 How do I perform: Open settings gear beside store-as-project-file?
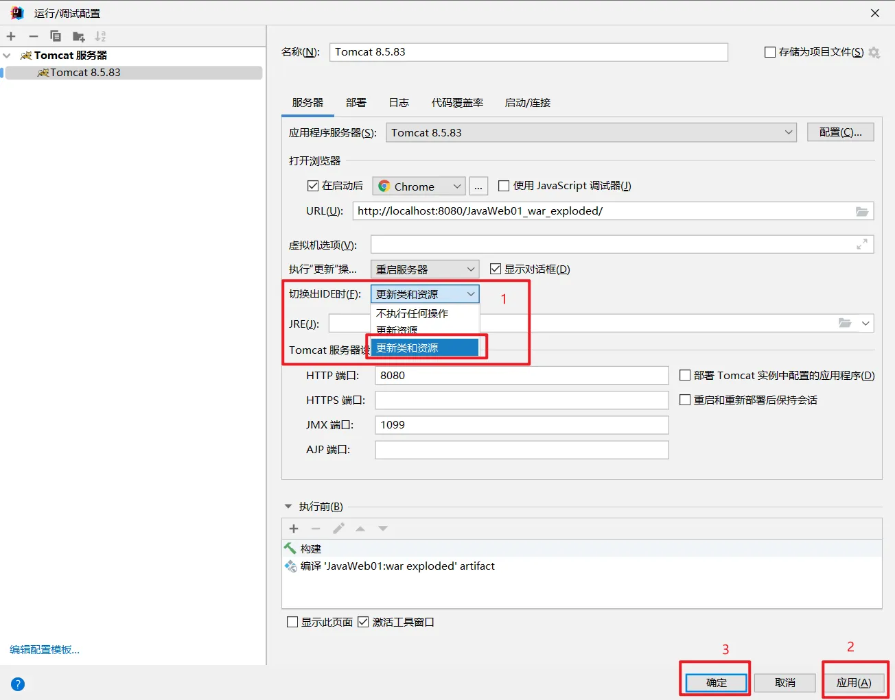tap(874, 52)
